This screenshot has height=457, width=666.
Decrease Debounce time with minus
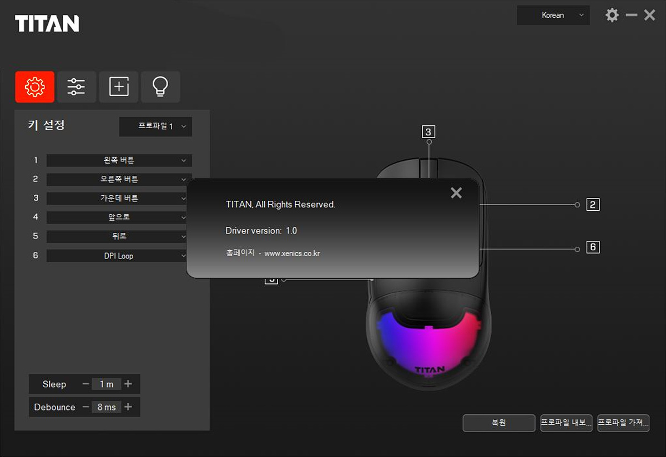coord(85,407)
